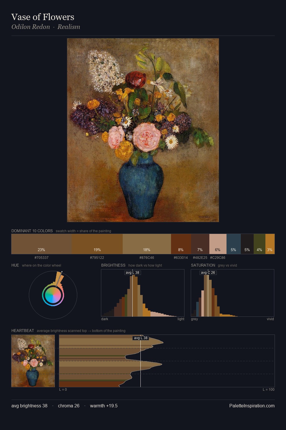Click the 5% slate blue swatch

[234, 244]
